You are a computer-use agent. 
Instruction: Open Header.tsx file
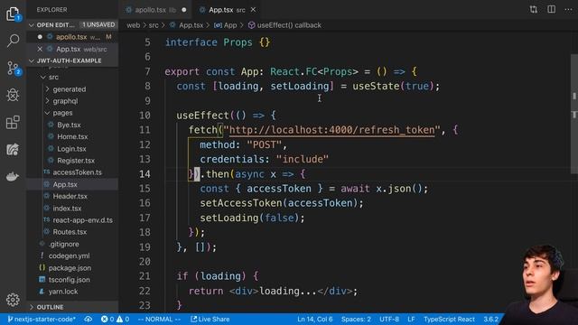click(70, 197)
